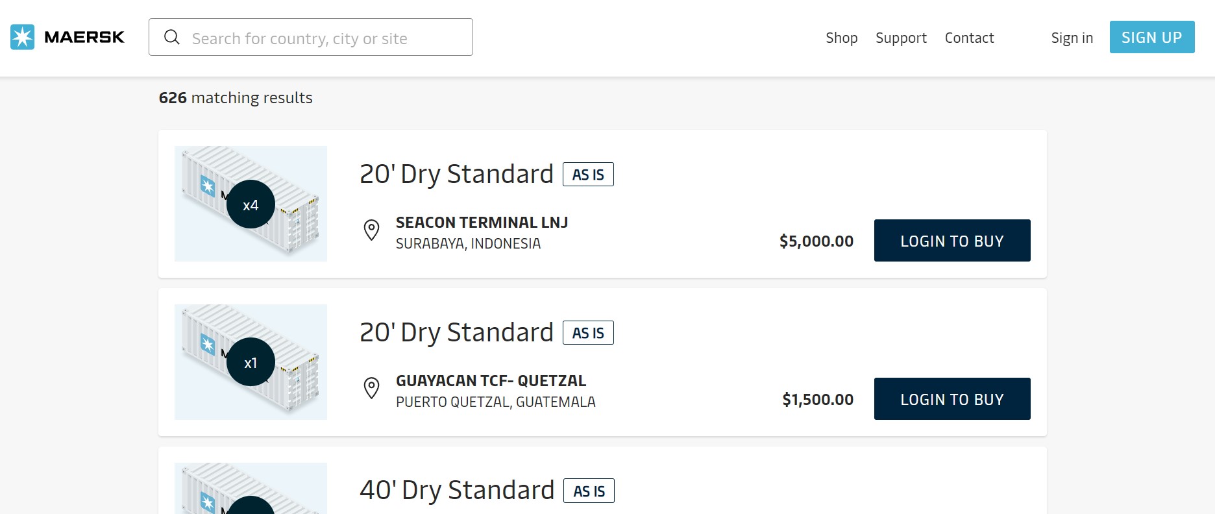Click LOGIN TO BUY for Puerto Quetzal container
This screenshot has height=514, width=1215.
click(952, 398)
